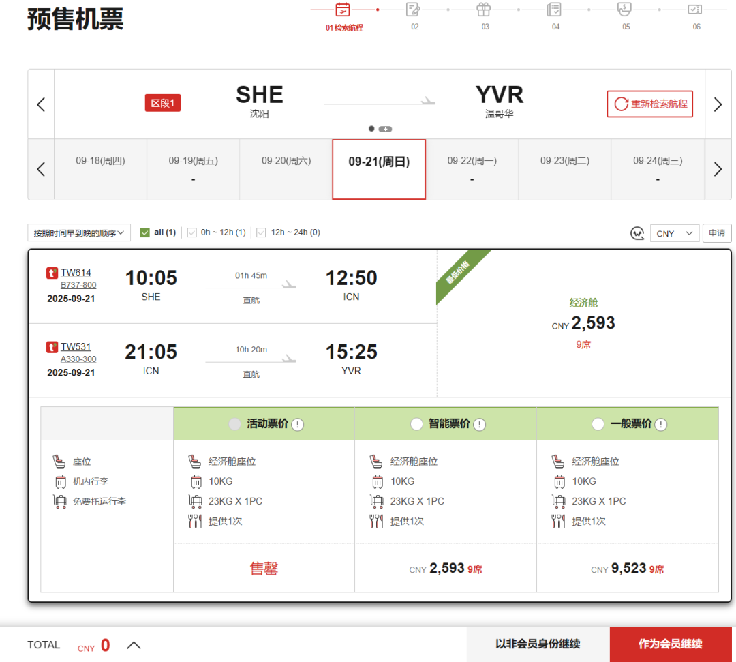Click the step 01 search itinerary calendar icon
The image size is (736, 662).
click(343, 10)
